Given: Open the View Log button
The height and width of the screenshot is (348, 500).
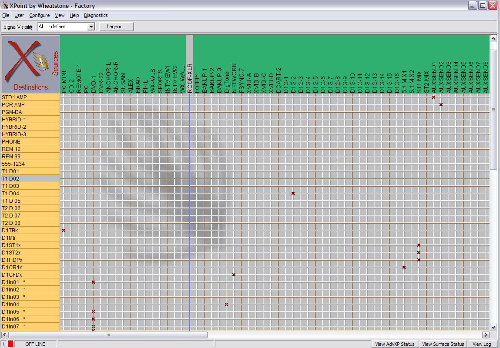Looking at the screenshot, I should tap(482, 344).
